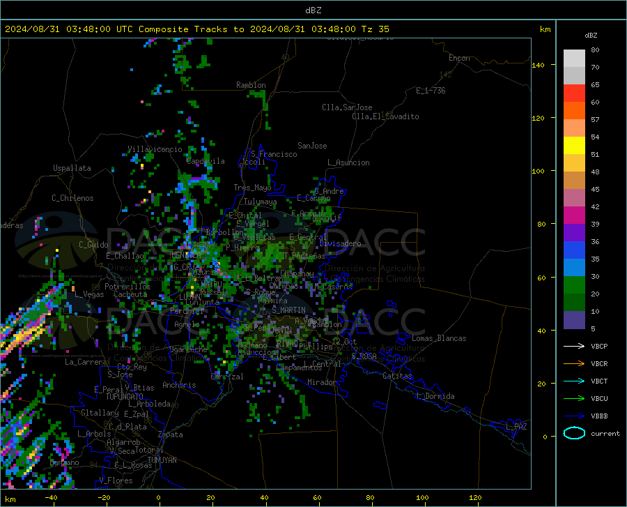This screenshot has height=507, width=627.
Task: Click the Tres_Mayo map label
Action: pyautogui.click(x=252, y=188)
